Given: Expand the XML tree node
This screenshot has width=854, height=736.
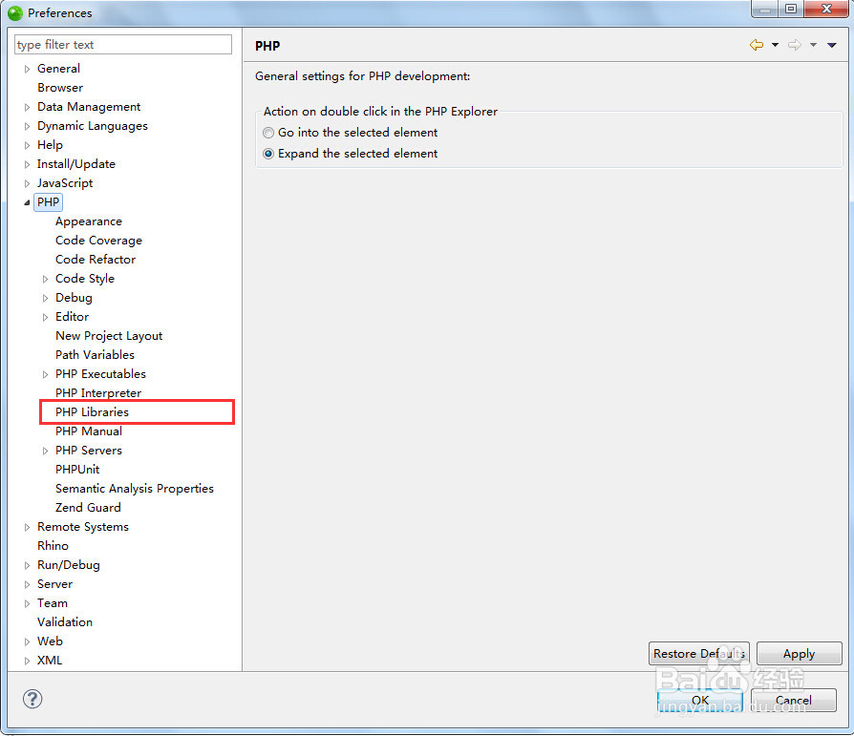Looking at the screenshot, I should 27,661.
